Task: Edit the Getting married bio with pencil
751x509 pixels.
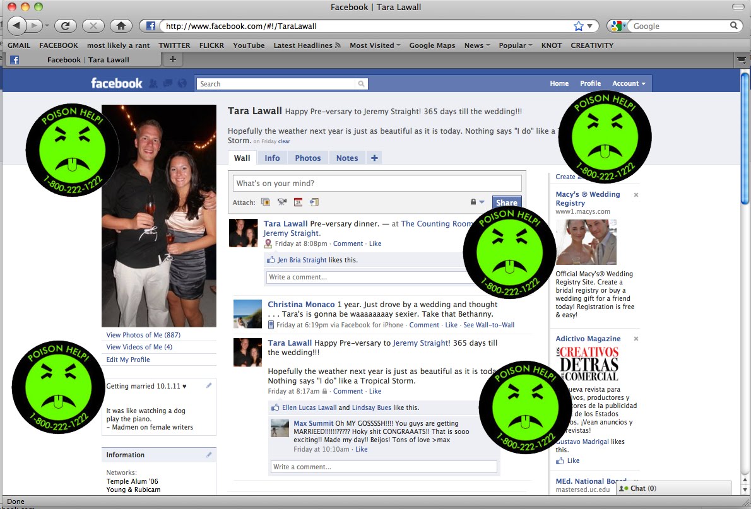Action: [209, 385]
